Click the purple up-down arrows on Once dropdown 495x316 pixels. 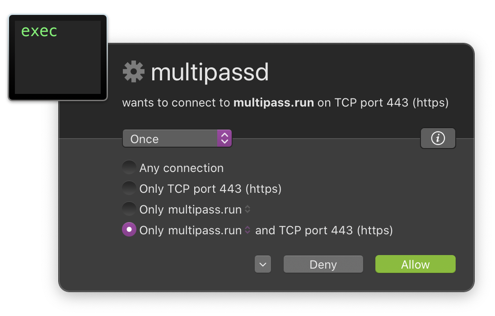[x=225, y=139]
